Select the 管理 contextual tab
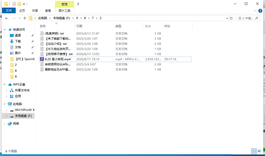Viewport: 265px width, 156px height. click(x=65, y=4)
